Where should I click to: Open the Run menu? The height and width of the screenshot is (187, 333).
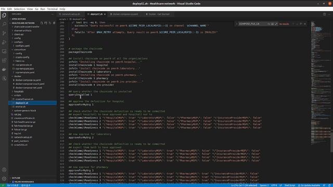click(43, 9)
